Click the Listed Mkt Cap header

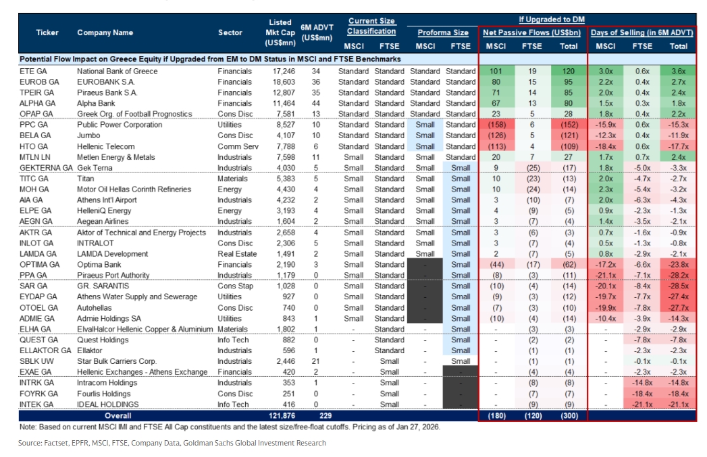(x=280, y=31)
